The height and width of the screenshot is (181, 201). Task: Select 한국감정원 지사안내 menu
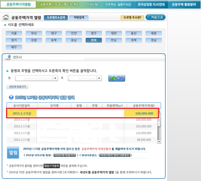click(151, 4)
